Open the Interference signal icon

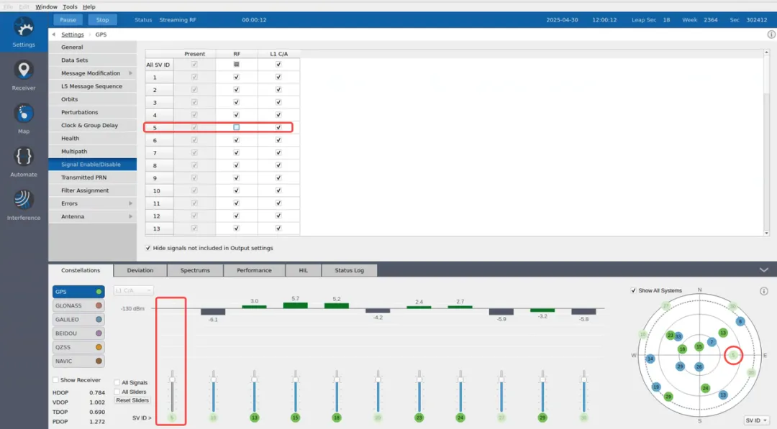24,200
